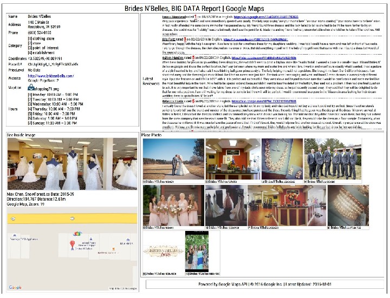390x298 pixels.
Task: Click the Place Photo heading
Action: [x=151, y=135]
